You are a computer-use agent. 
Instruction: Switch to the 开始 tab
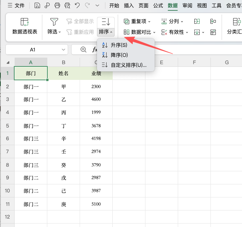(x=114, y=5)
